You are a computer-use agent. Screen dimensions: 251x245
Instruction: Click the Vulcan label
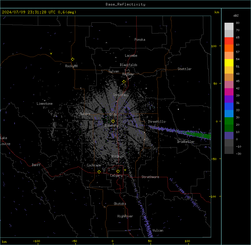point(158,230)
